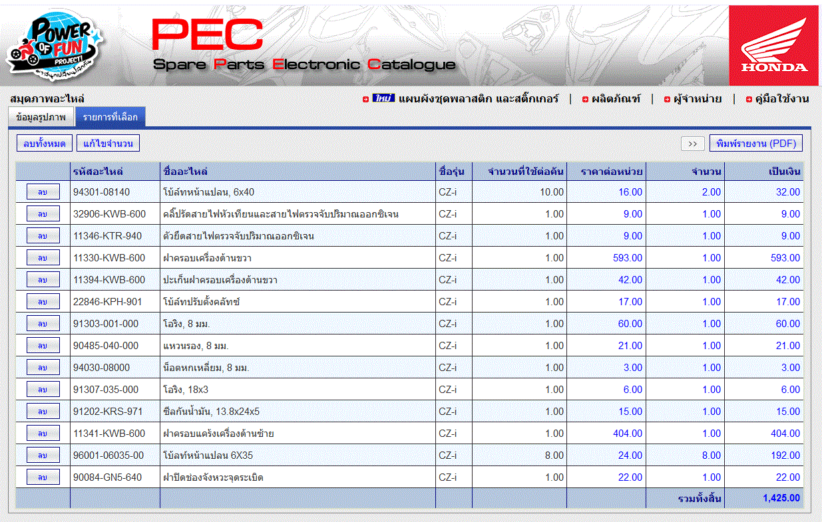The image size is (822, 522).
Task: Click the จำนวน column header
Action: click(x=685, y=172)
